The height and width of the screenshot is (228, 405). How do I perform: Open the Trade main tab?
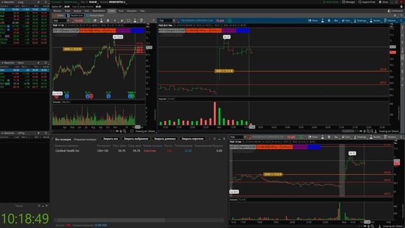68,11
